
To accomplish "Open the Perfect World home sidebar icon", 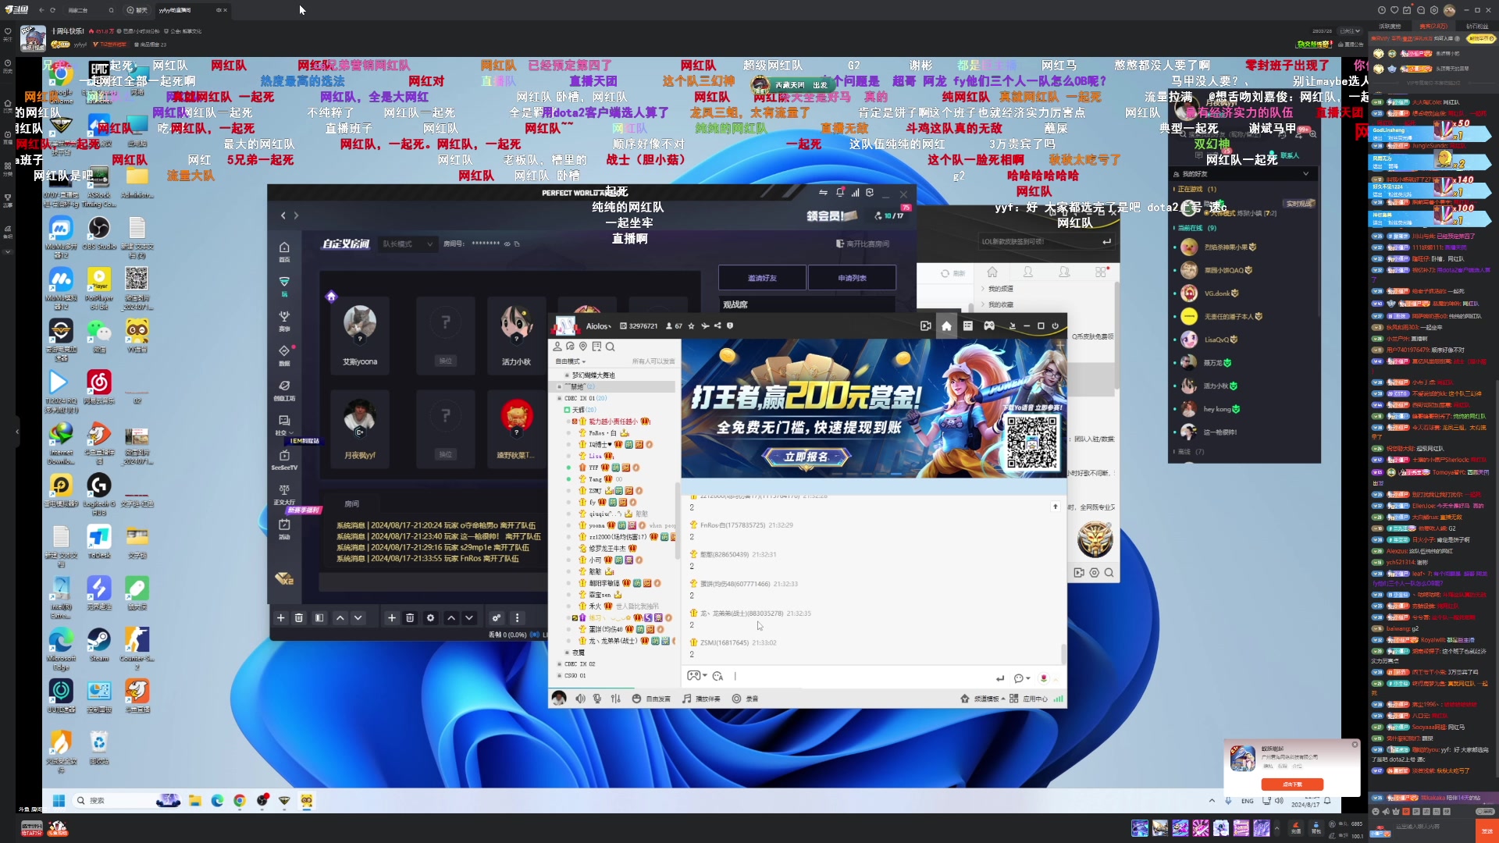I will (x=284, y=248).
